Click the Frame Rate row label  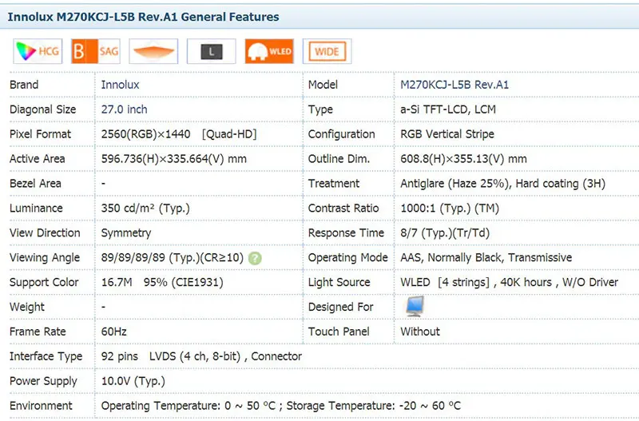(x=38, y=332)
